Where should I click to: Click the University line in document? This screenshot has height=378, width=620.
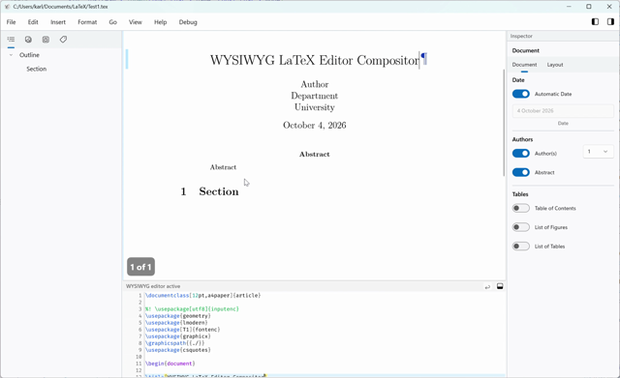(314, 107)
